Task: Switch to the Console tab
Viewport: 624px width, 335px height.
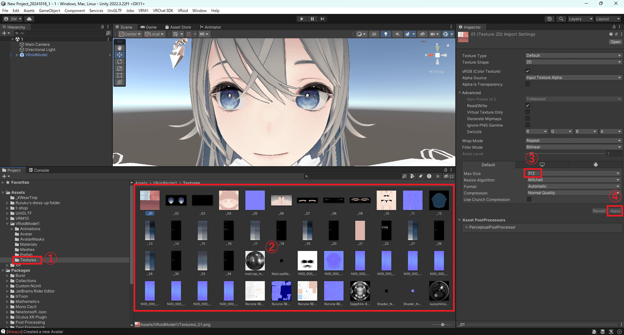Action: point(39,170)
